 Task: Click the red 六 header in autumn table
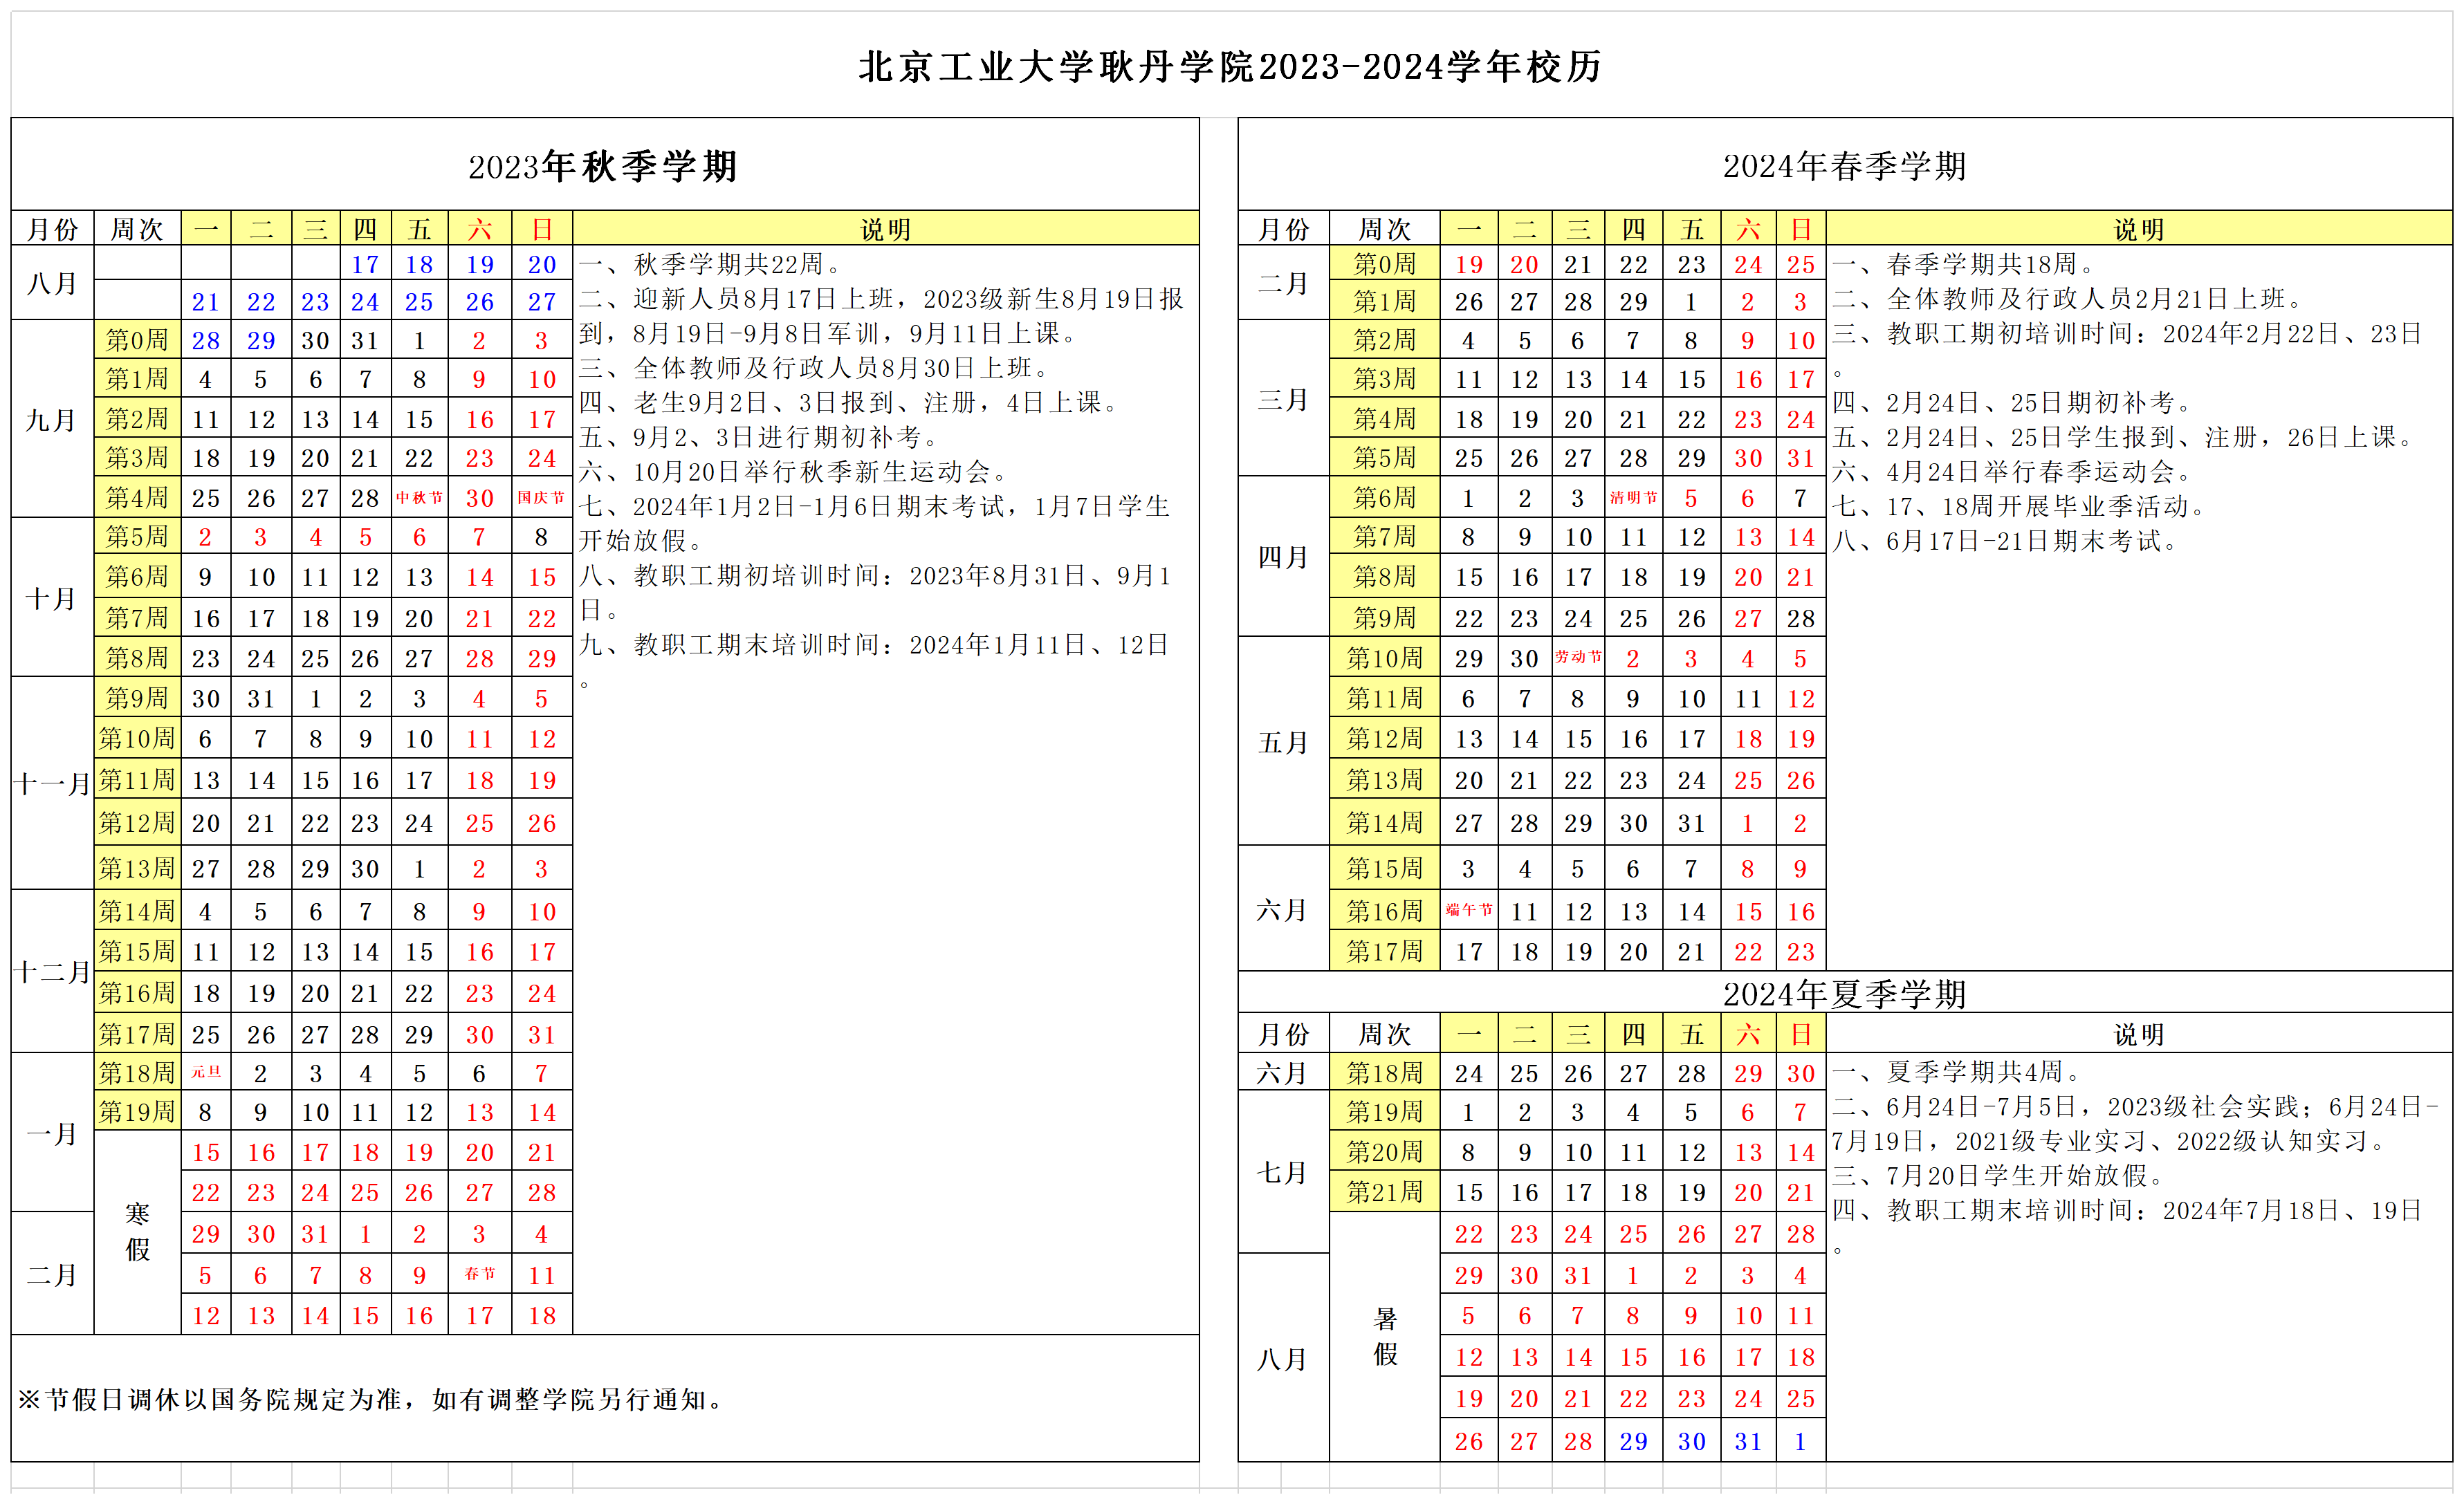(480, 229)
